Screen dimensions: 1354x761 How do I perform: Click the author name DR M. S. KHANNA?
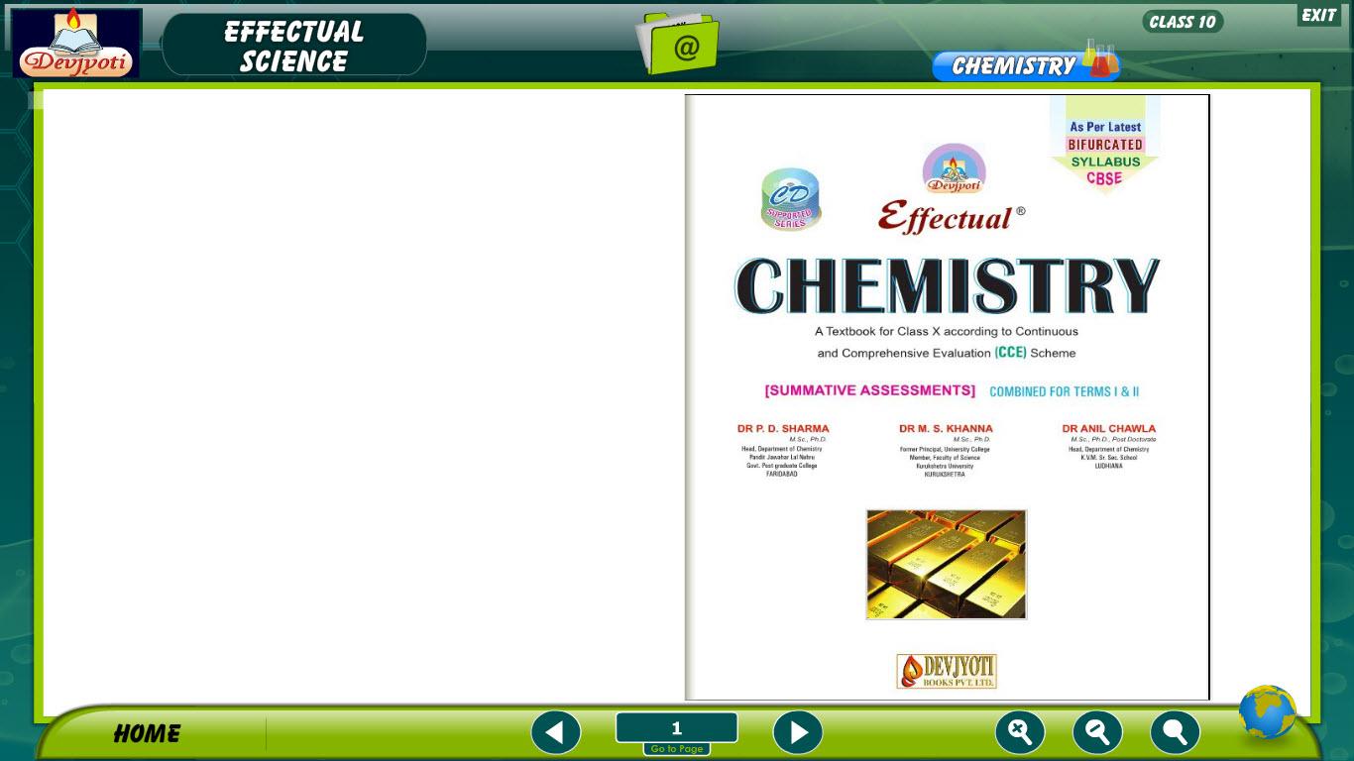coord(946,429)
